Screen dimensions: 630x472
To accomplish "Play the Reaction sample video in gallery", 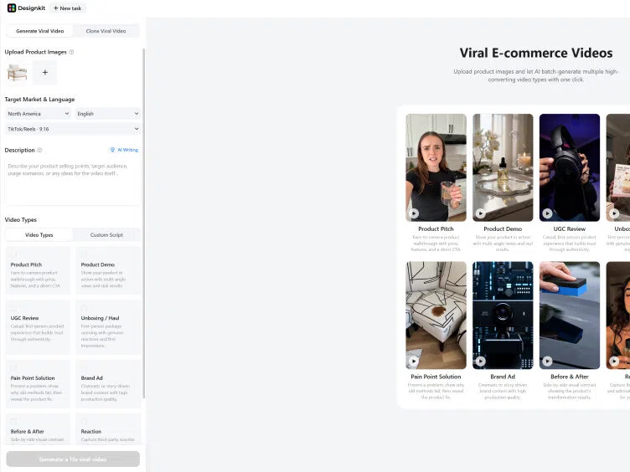I will (x=614, y=362).
